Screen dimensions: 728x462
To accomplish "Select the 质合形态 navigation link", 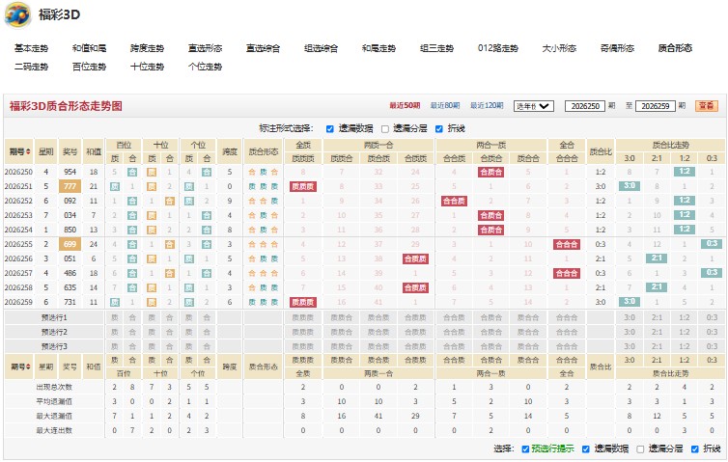I will point(675,48).
